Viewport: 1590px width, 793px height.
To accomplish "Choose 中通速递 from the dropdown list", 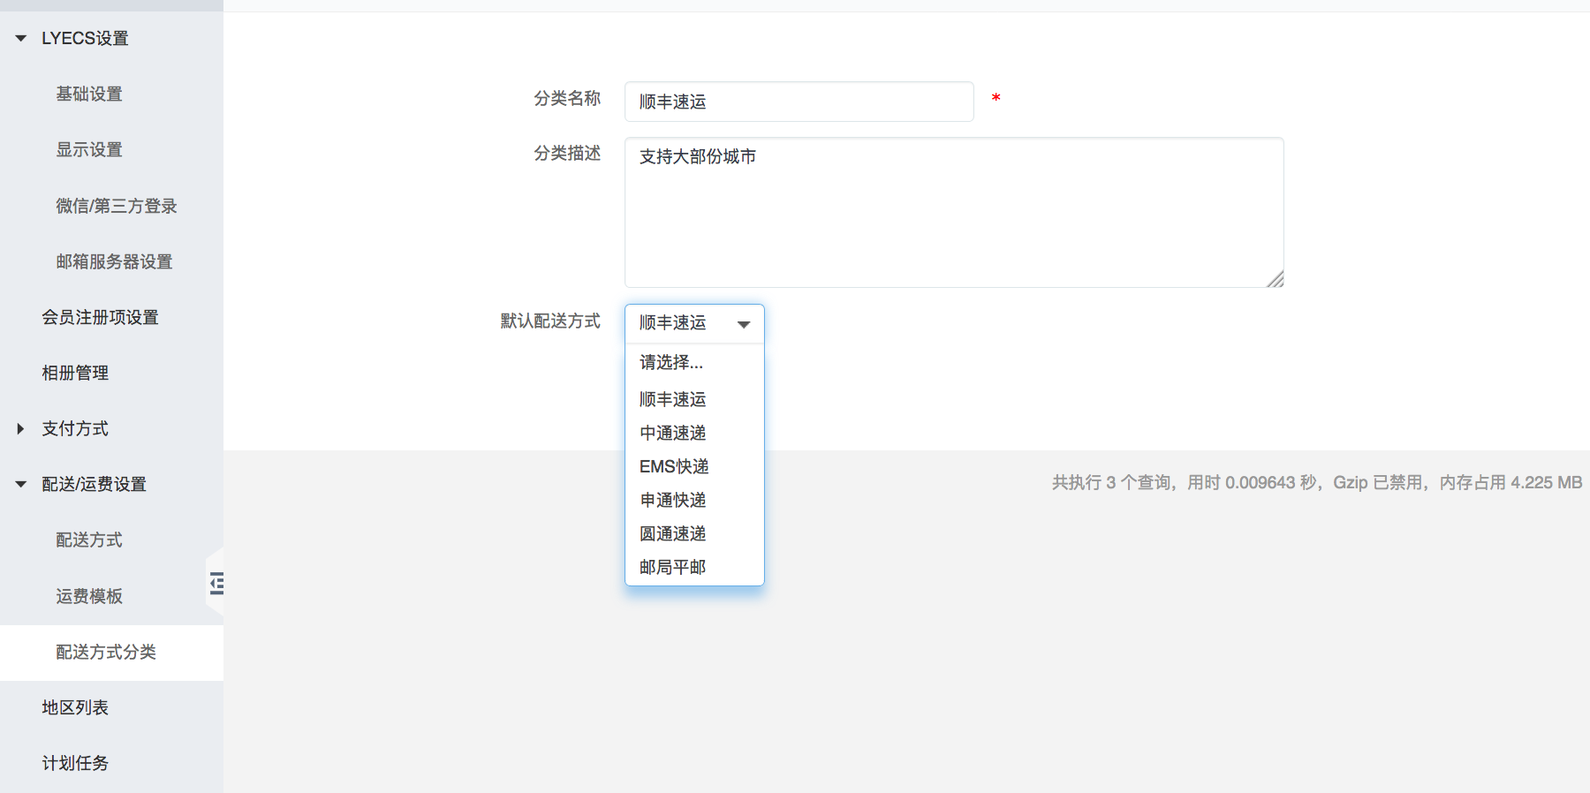I will 694,433.
